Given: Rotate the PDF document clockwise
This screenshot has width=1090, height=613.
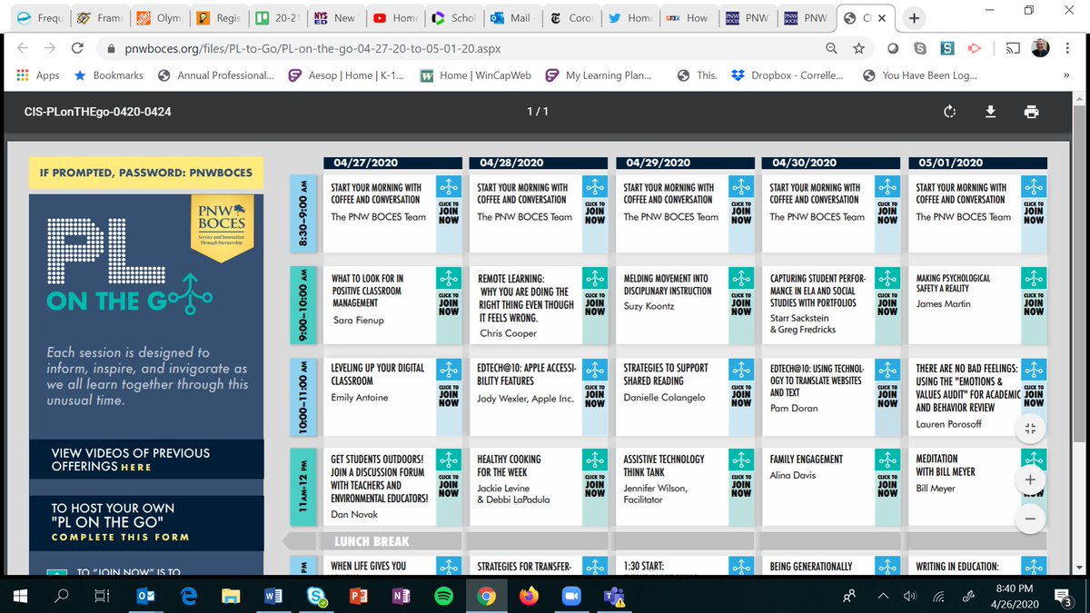Looking at the screenshot, I should point(950,112).
